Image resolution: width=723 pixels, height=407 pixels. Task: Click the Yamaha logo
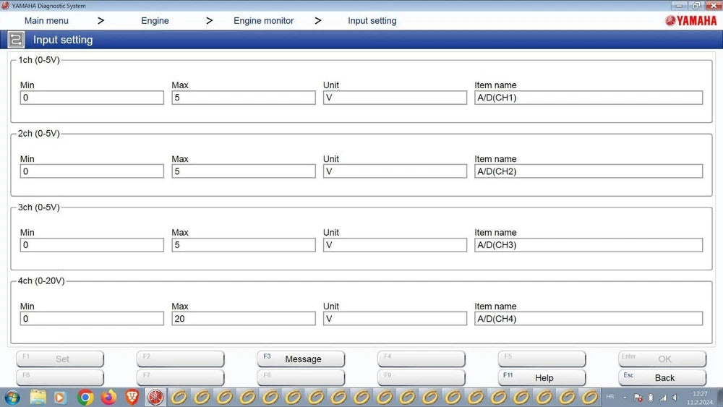coord(690,21)
